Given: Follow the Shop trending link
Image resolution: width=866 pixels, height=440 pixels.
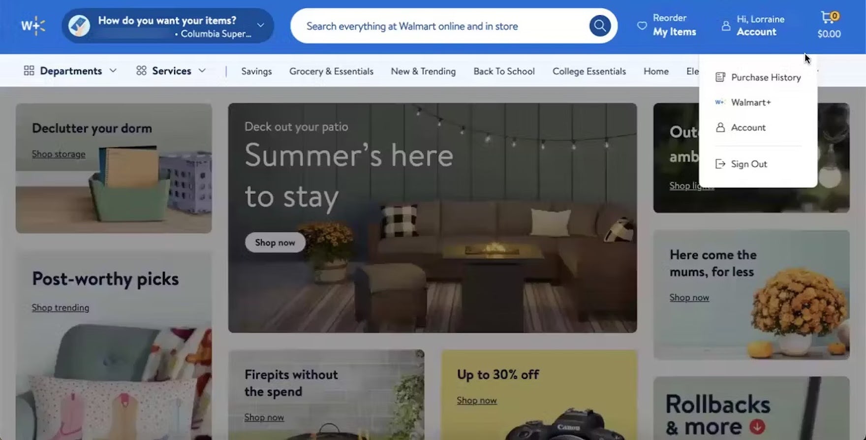Looking at the screenshot, I should (61, 308).
